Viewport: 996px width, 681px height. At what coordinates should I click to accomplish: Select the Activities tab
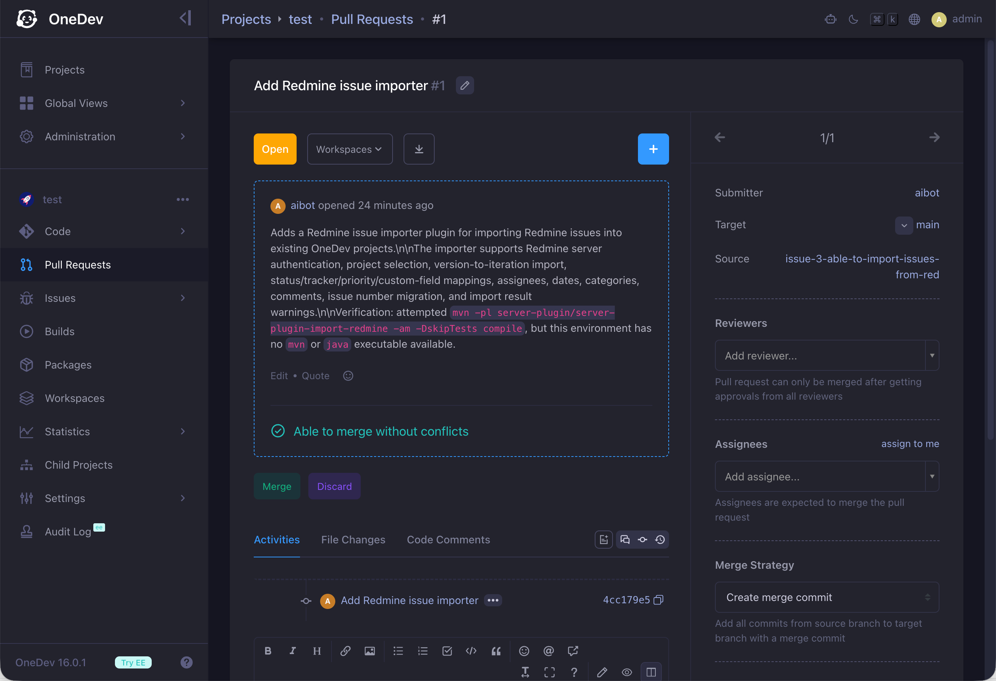(x=277, y=540)
